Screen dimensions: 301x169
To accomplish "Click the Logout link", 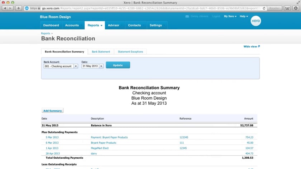I will pos(216,16).
